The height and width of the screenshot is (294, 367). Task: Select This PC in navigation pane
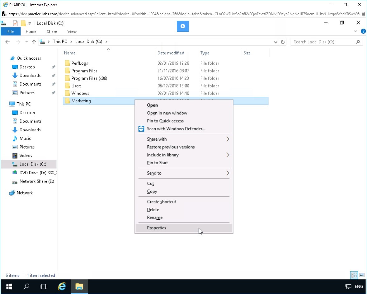pos(24,104)
